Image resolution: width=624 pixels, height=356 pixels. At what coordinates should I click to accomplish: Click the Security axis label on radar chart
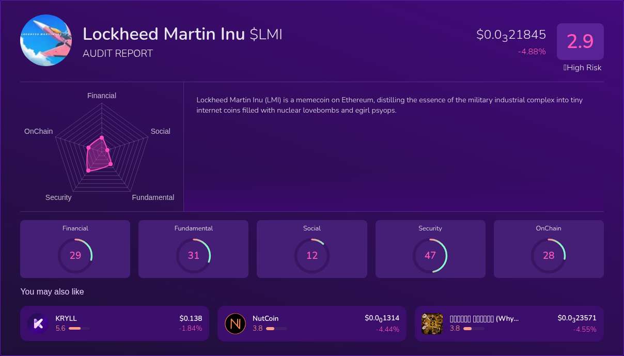58,197
